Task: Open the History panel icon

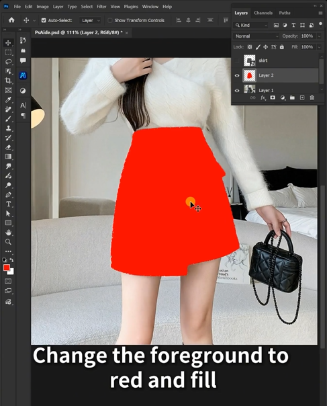Action: tap(23, 40)
